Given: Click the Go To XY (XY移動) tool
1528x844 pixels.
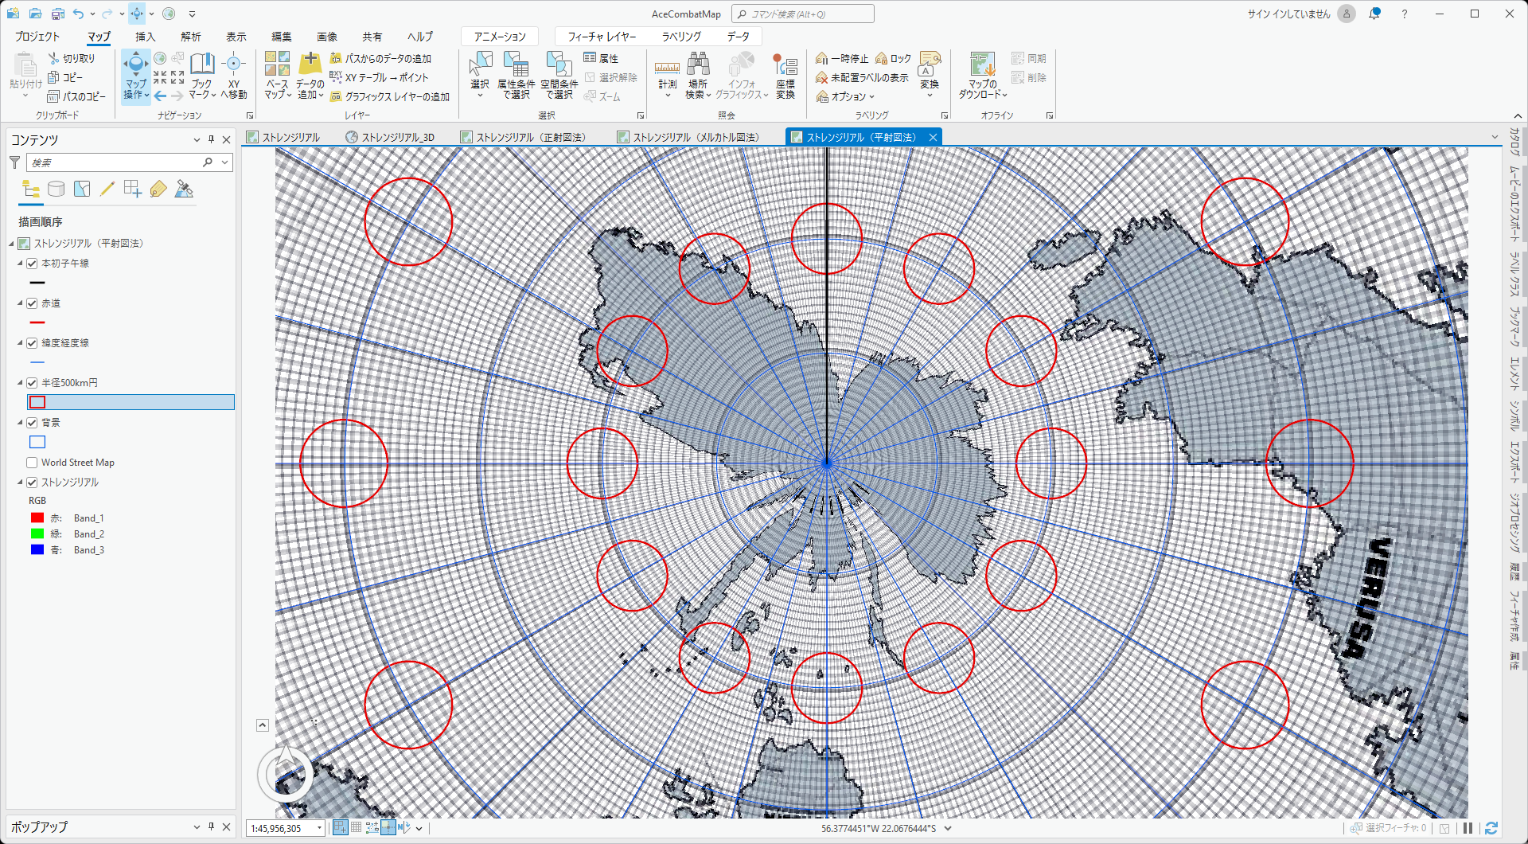Looking at the screenshot, I should tap(233, 76).
